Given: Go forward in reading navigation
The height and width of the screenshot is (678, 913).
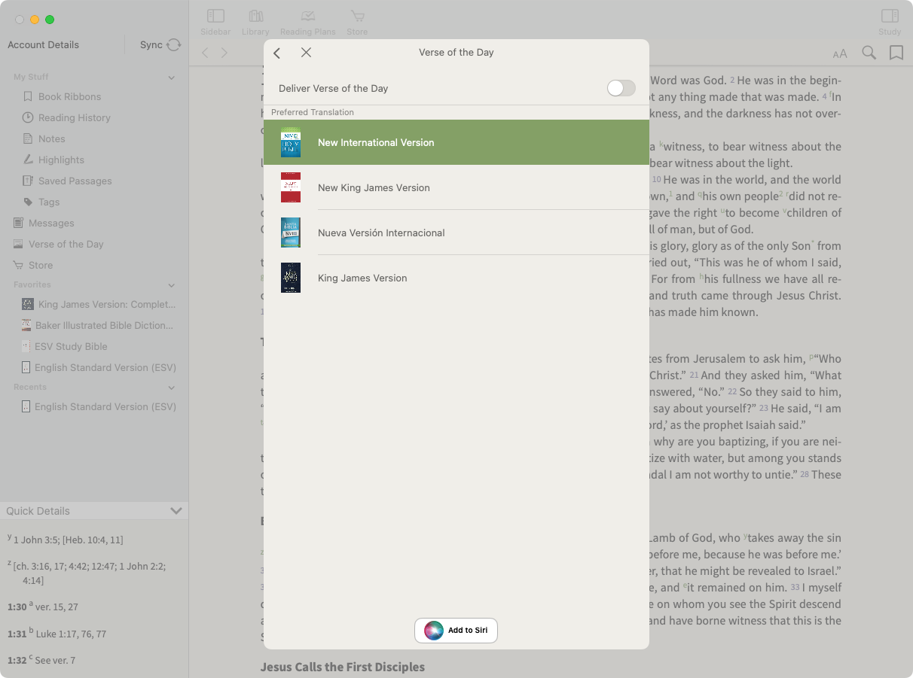Looking at the screenshot, I should (224, 53).
